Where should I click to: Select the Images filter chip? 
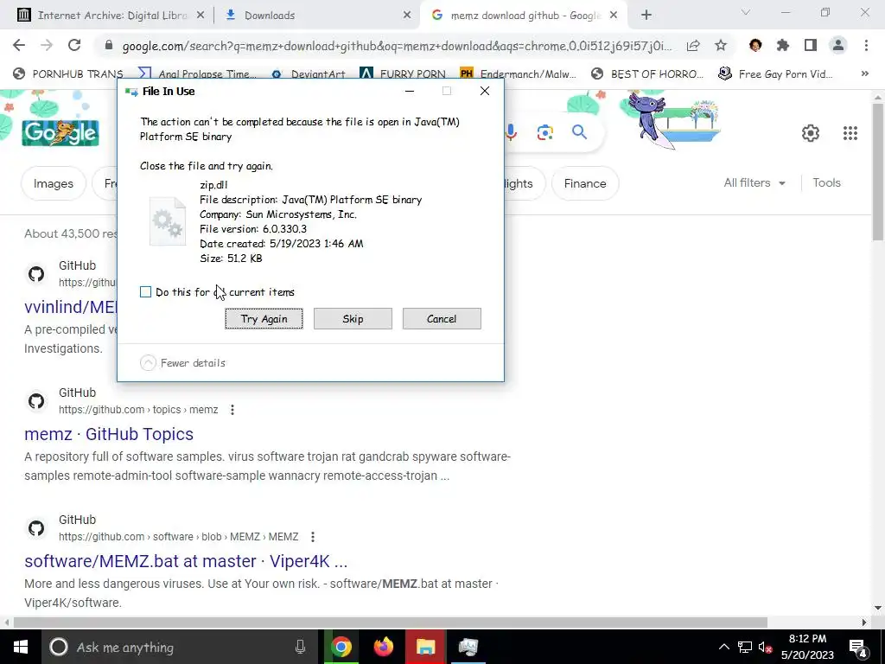point(53,183)
